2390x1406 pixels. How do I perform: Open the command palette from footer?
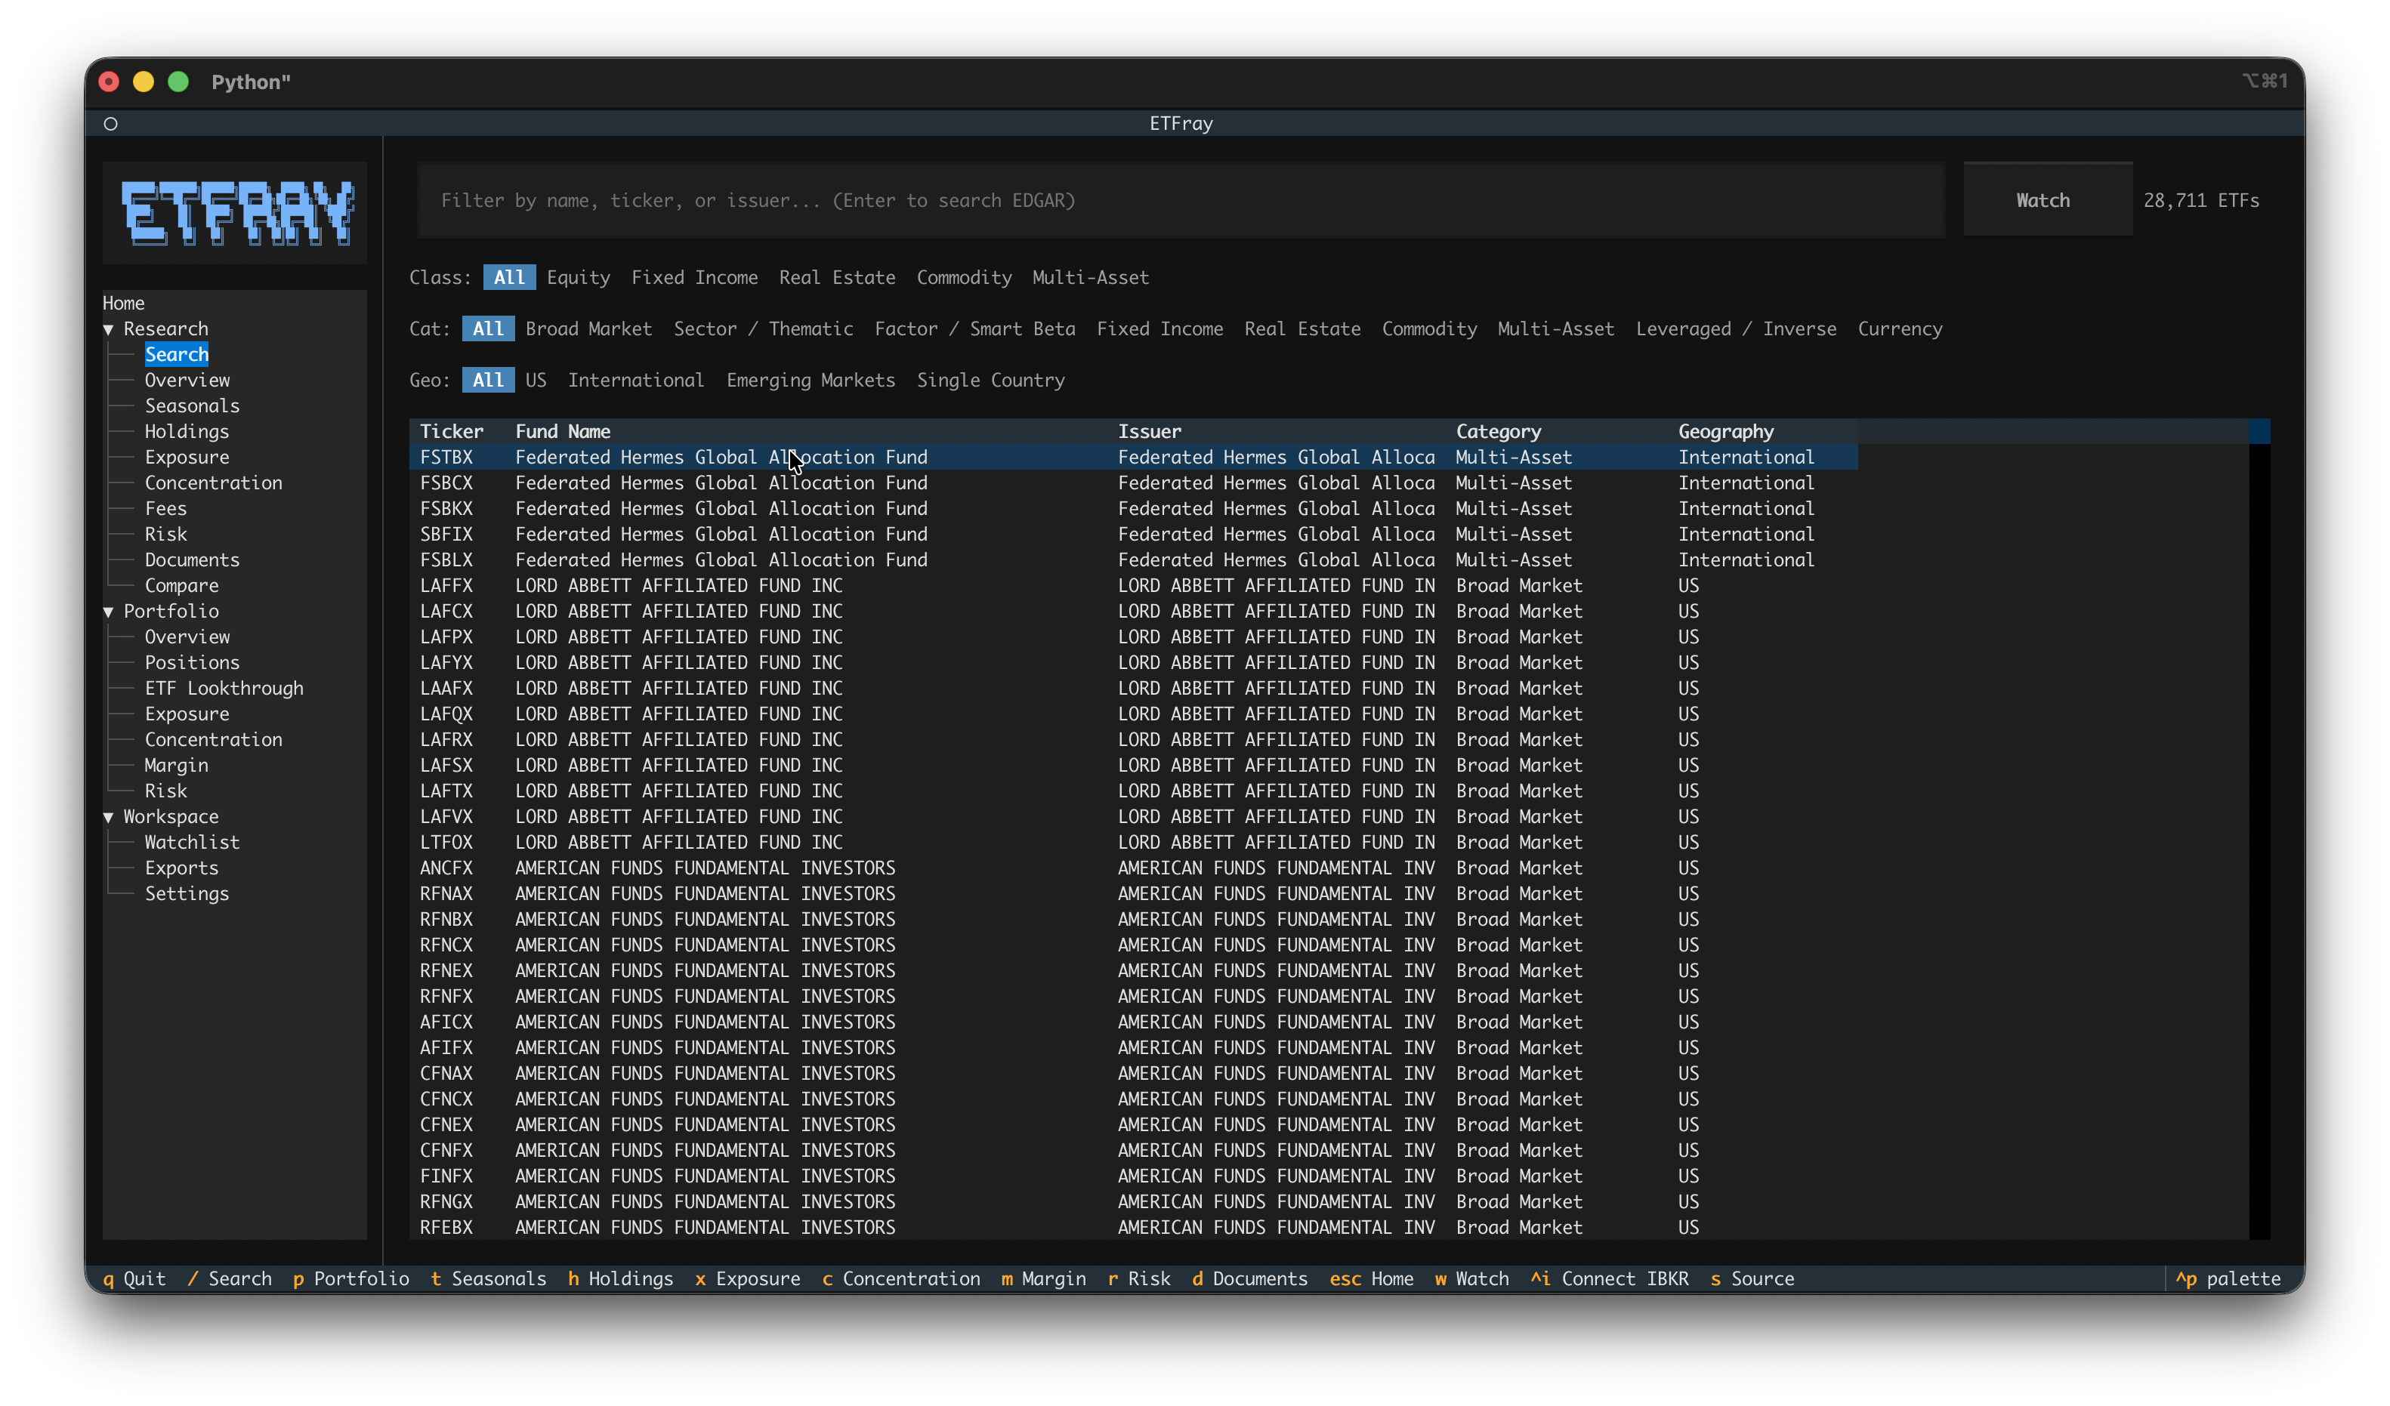click(2228, 1279)
